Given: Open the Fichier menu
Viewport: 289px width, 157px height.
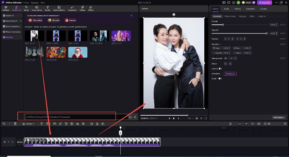Looking at the screenshot, I should 26,2.
